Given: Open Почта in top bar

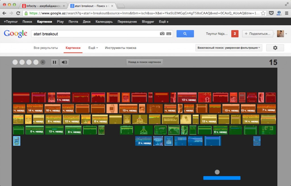Looking at the screenshot, I should pos(73,22).
